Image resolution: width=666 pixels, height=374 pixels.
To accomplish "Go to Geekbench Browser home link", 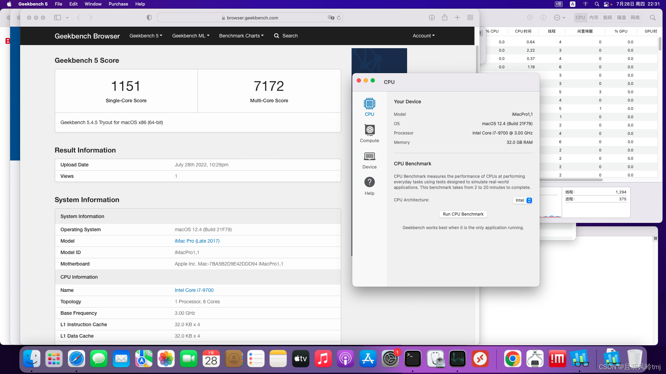I will pos(87,36).
